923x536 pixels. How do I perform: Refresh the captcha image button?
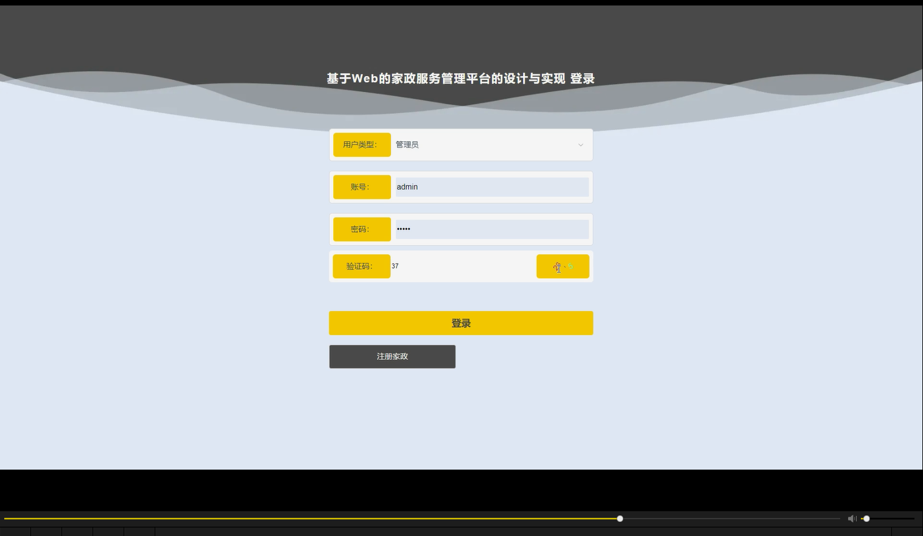tap(563, 266)
